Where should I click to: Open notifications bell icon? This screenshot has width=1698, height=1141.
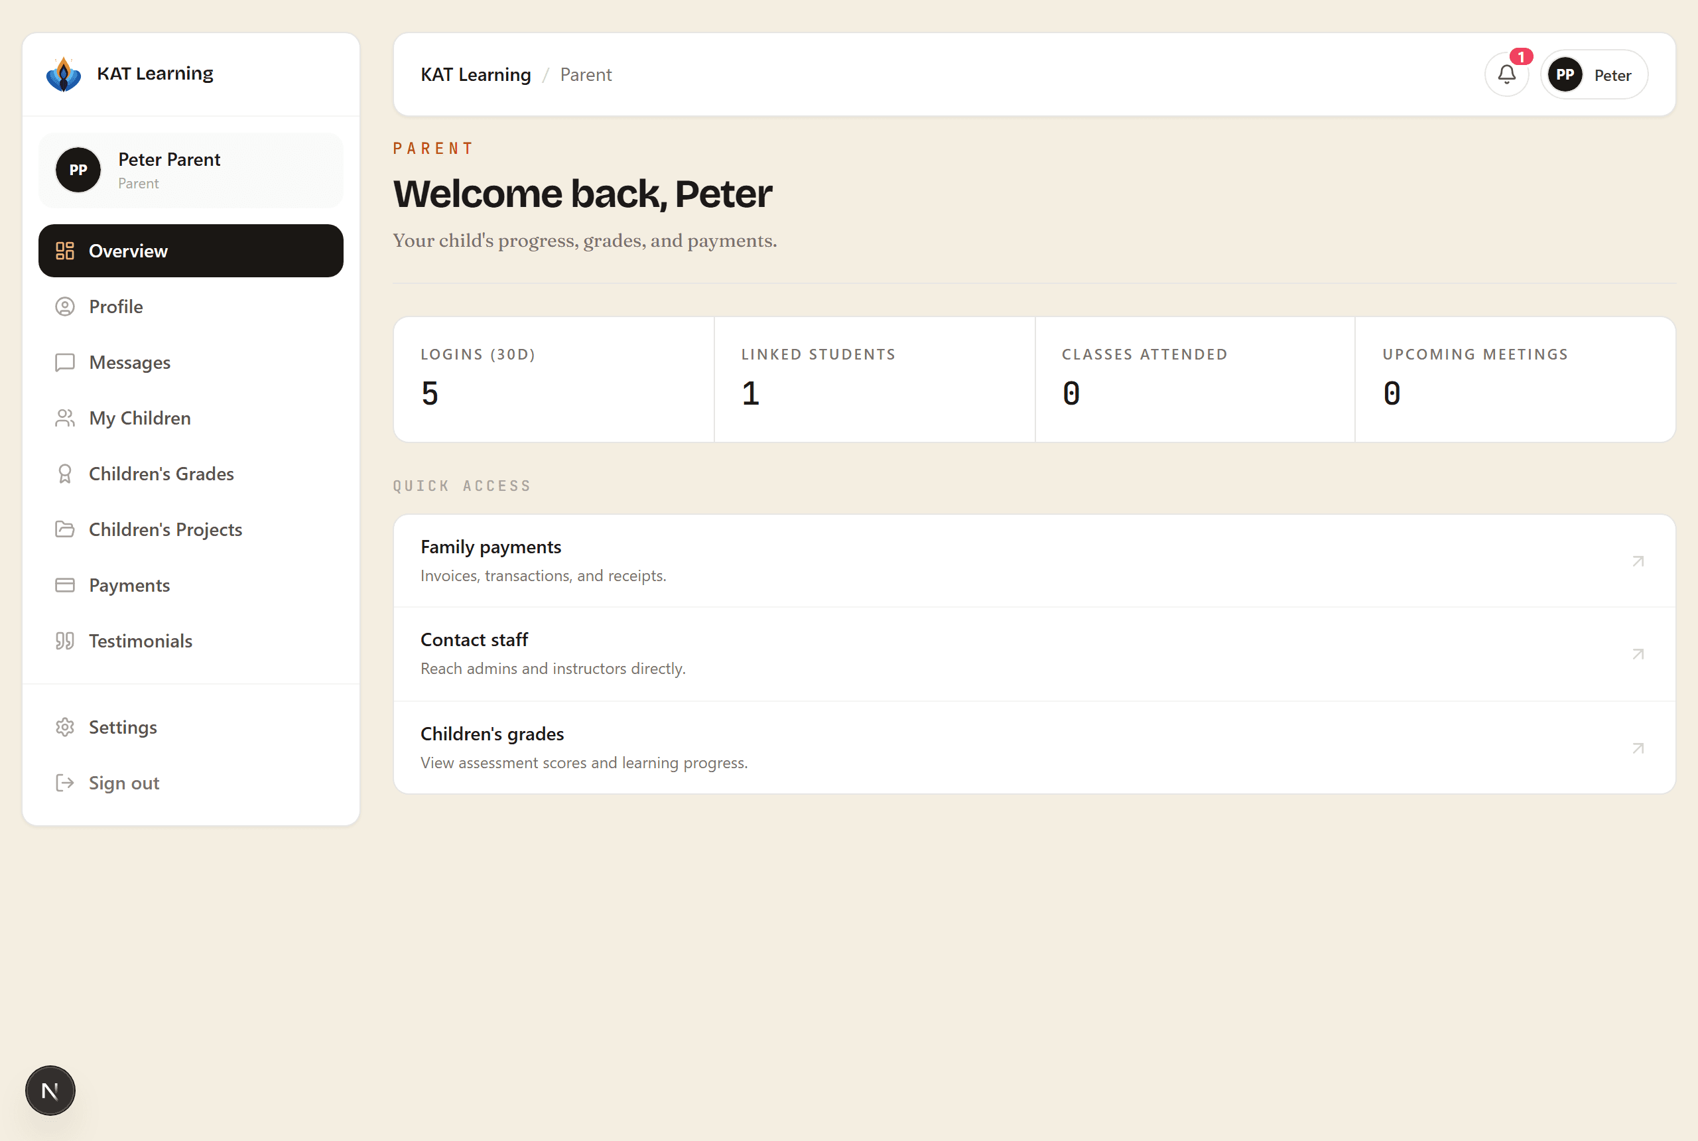click(1507, 74)
